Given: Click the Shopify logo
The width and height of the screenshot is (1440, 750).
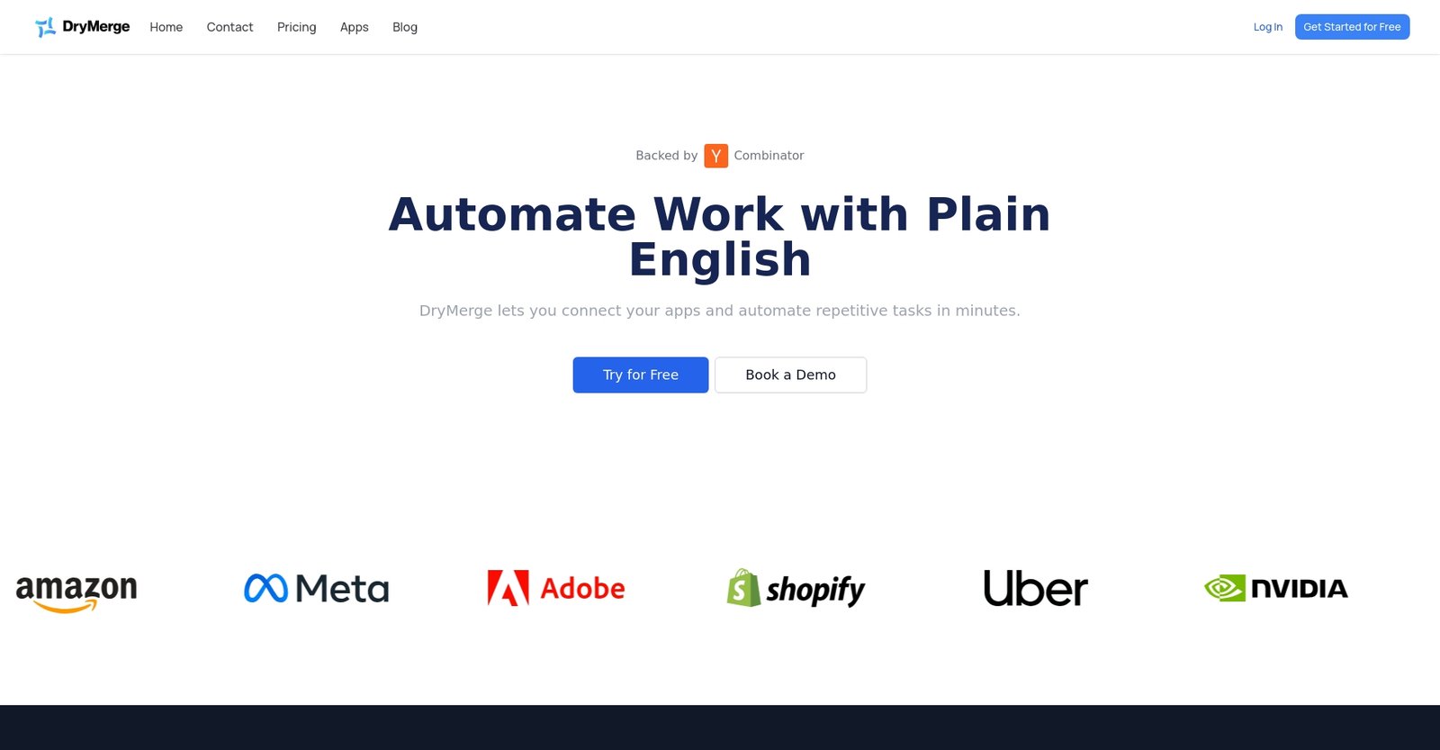Looking at the screenshot, I should pyautogui.click(x=796, y=589).
